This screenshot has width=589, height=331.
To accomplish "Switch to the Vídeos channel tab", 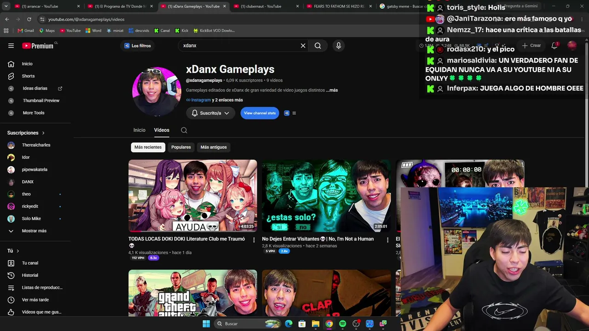I will 162,130.
